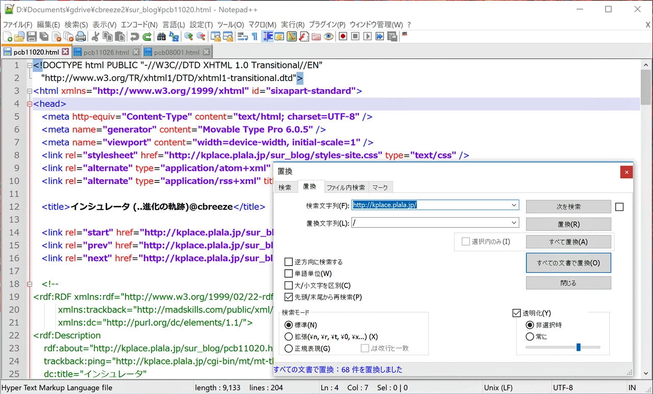Open the Function List toolbar icon
653x394 pixels.
coord(304,37)
